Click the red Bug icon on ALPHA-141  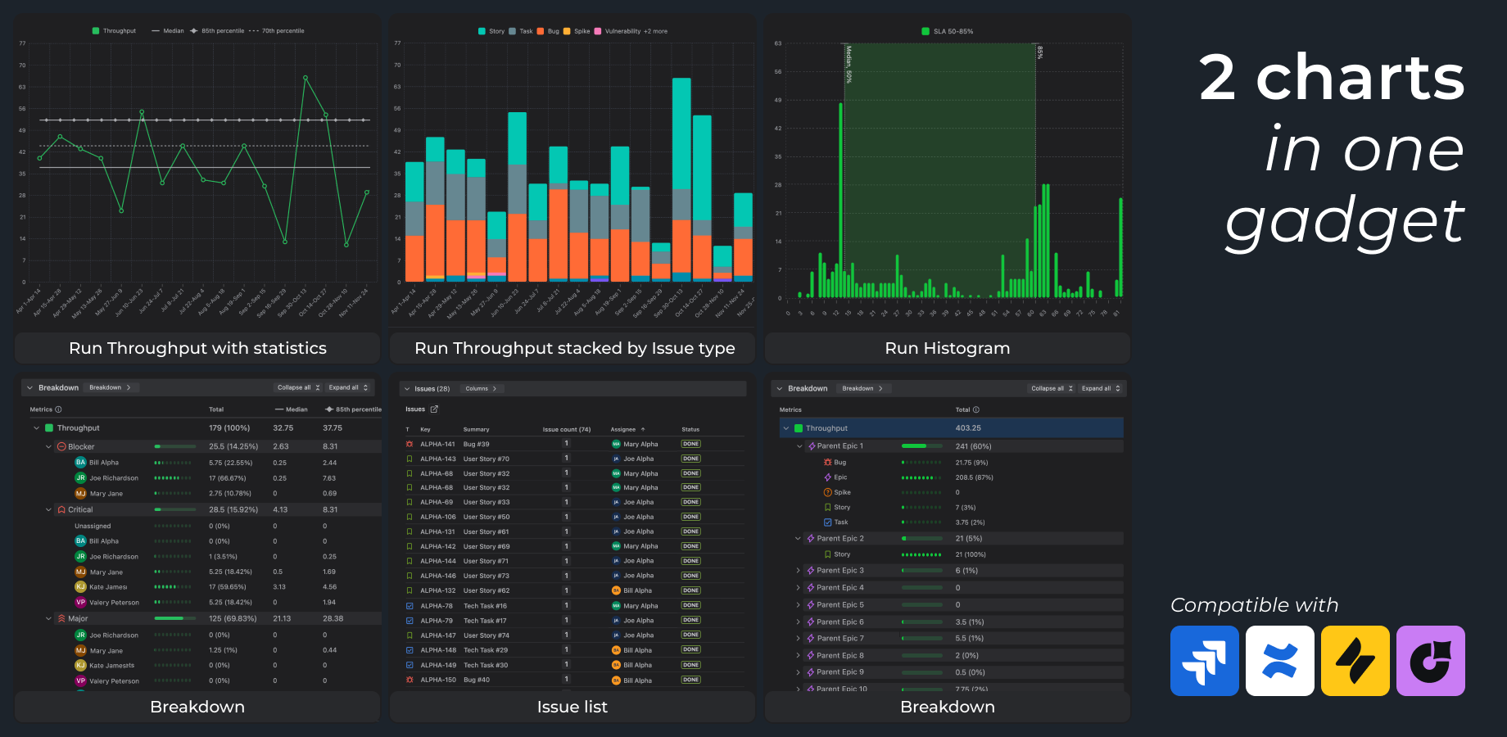coord(410,443)
